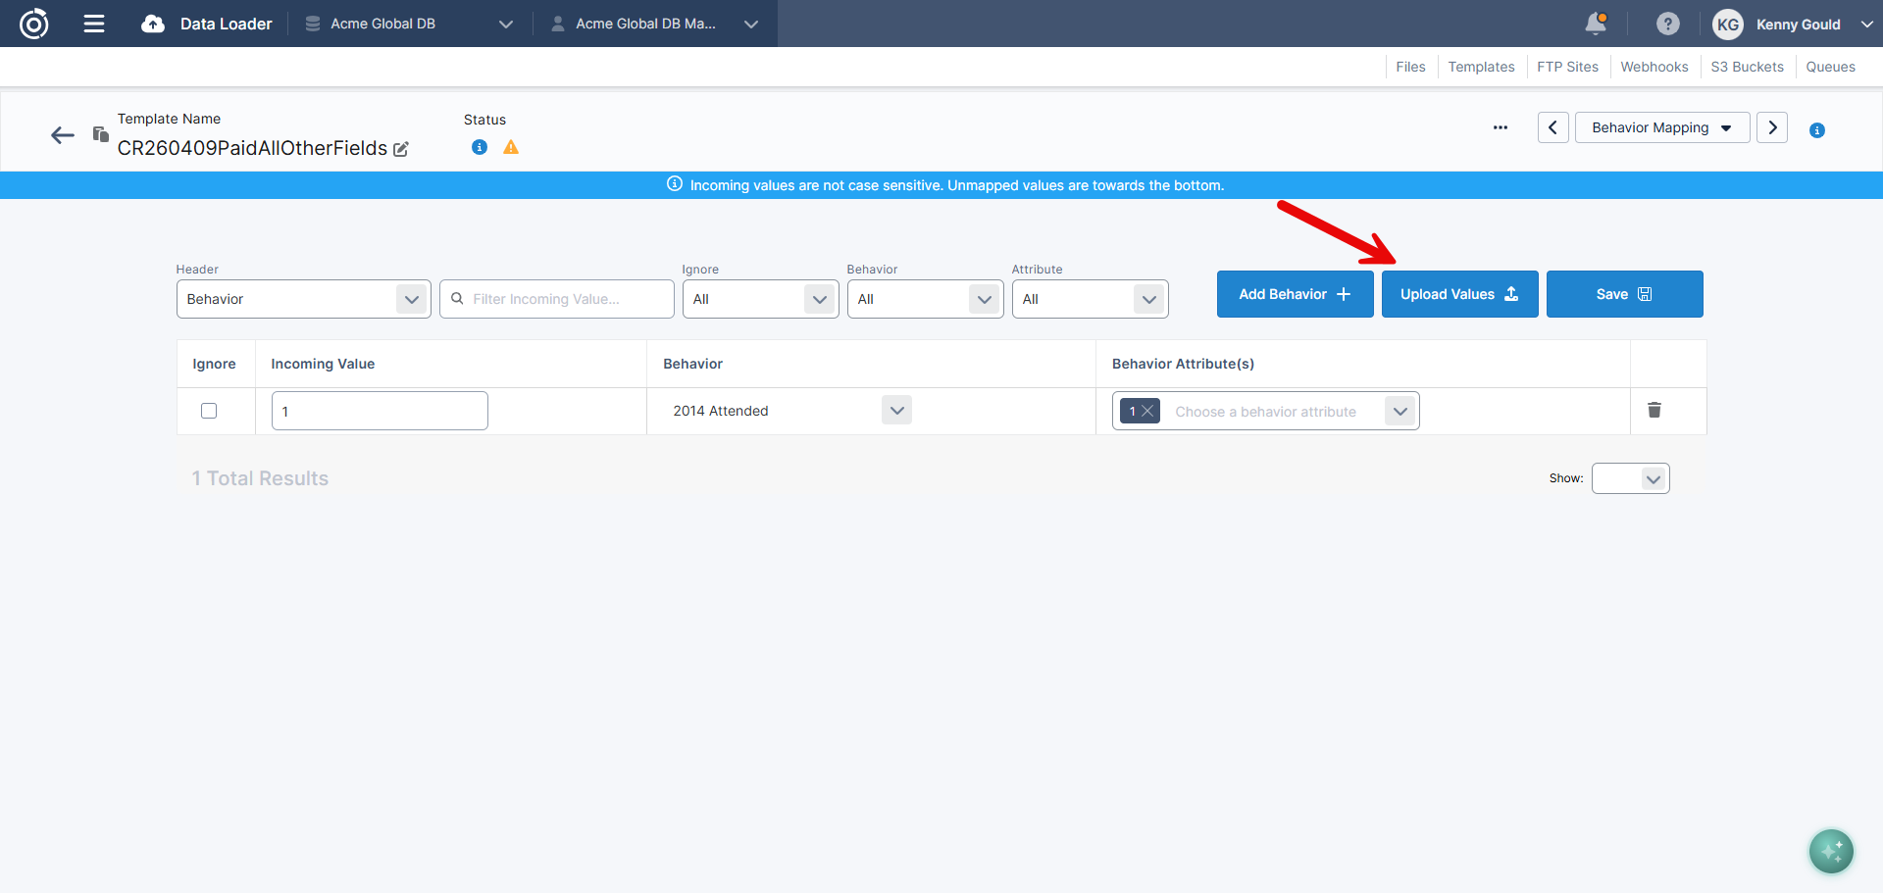Image resolution: width=1883 pixels, height=893 pixels.
Task: Remove the selected attribute tag 1
Action: (x=1147, y=412)
